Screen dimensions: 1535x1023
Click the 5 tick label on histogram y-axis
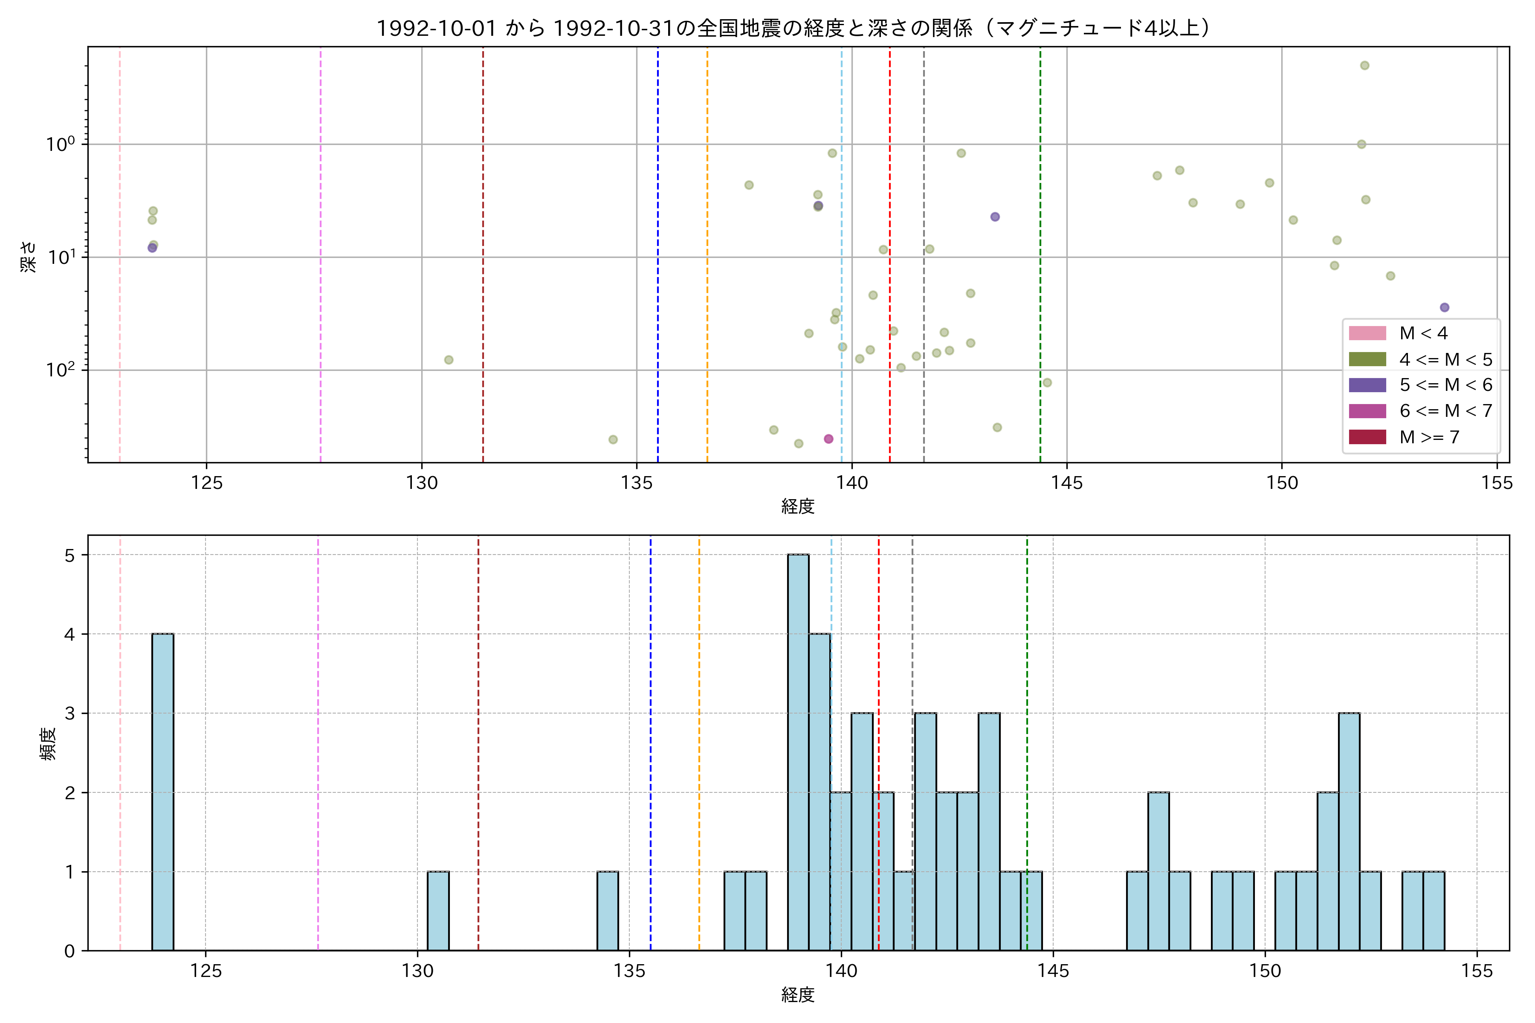69,555
